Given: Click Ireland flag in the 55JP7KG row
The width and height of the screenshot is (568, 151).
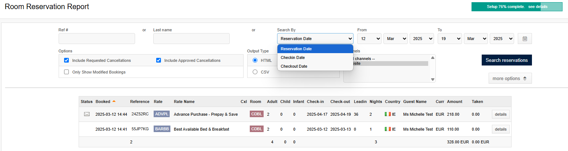Looking at the screenshot, I should click(388, 129).
